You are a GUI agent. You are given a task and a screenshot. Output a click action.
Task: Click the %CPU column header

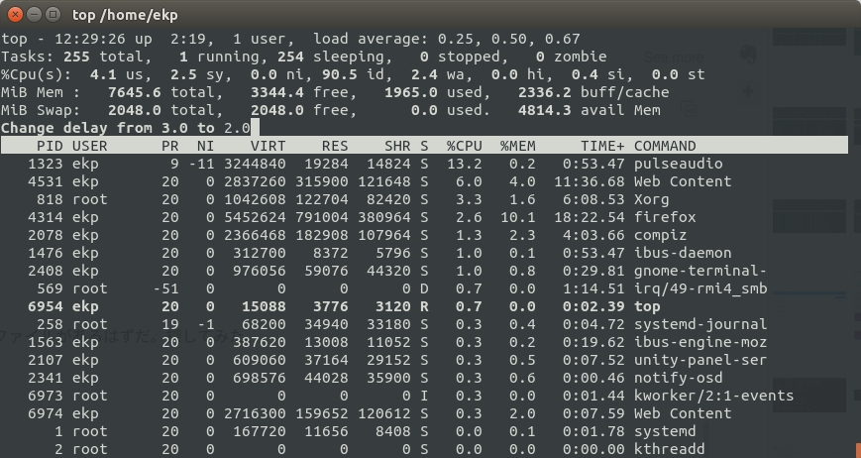pos(465,146)
